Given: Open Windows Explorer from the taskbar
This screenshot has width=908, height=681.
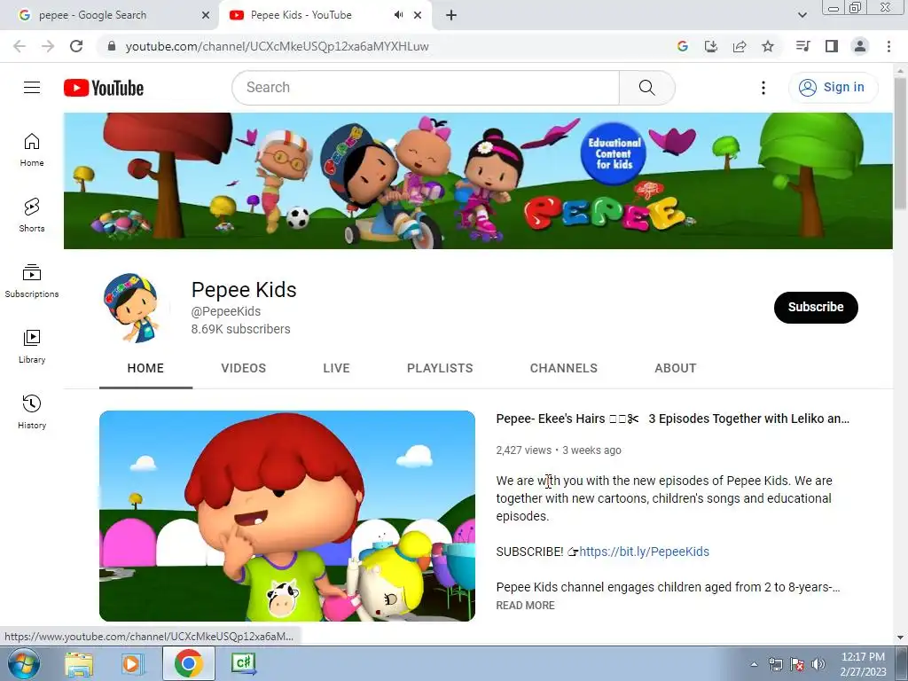Looking at the screenshot, I should [x=79, y=663].
